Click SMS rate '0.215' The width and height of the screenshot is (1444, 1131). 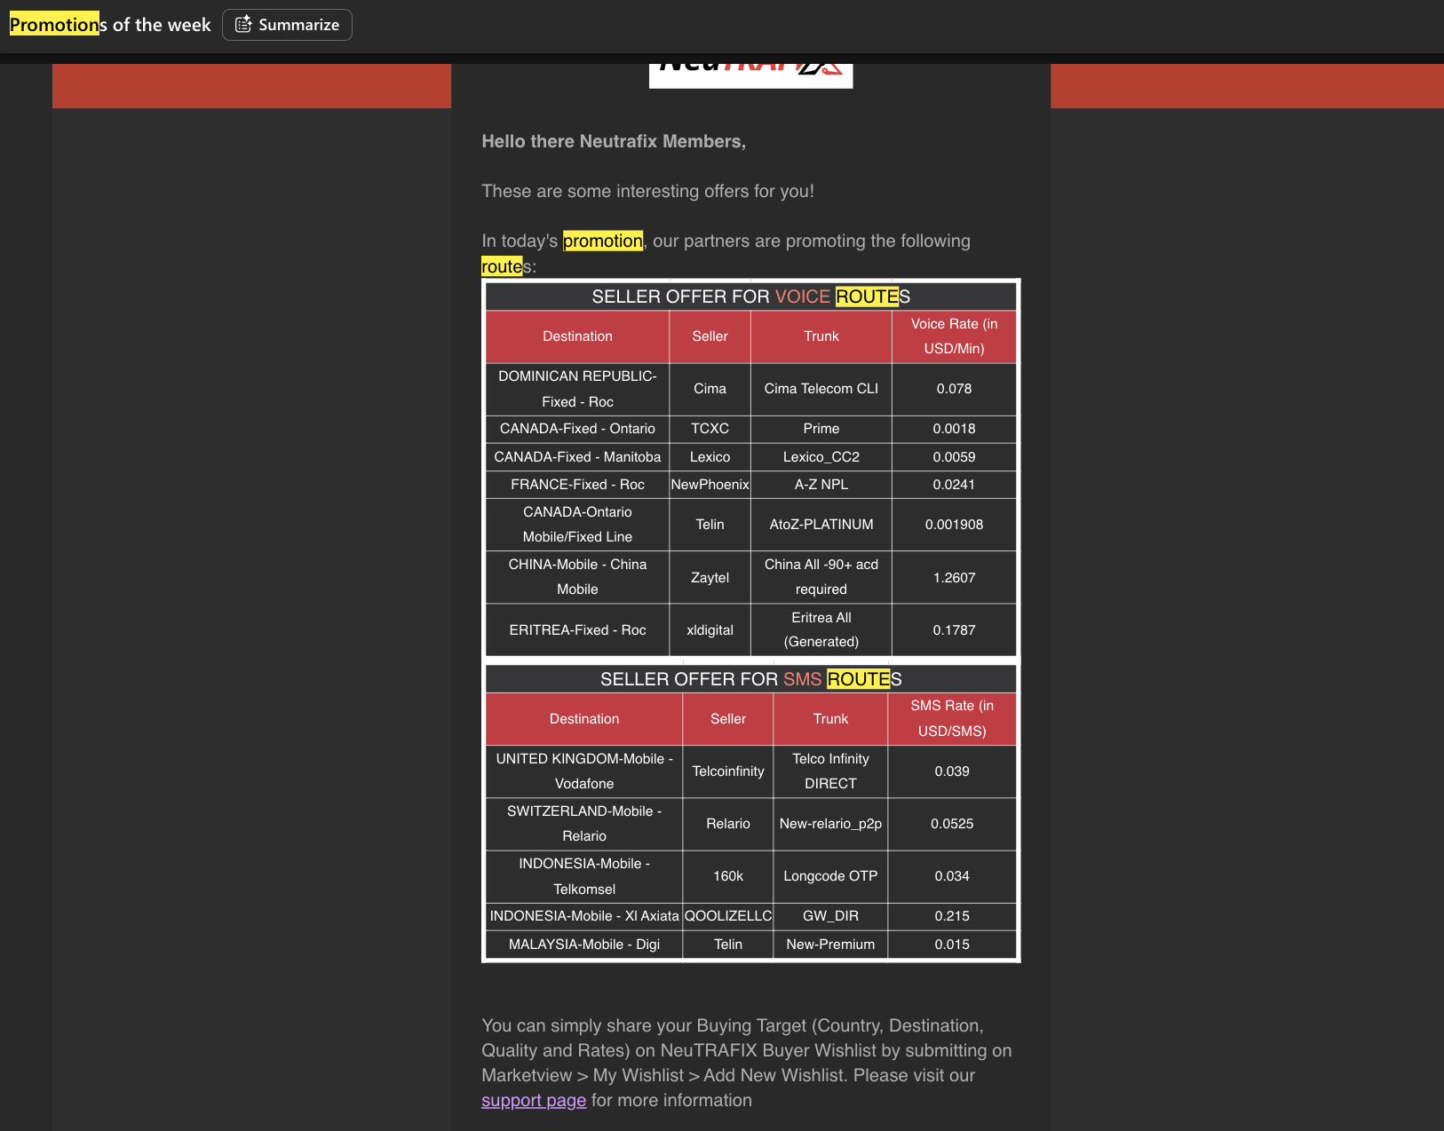tap(952, 916)
